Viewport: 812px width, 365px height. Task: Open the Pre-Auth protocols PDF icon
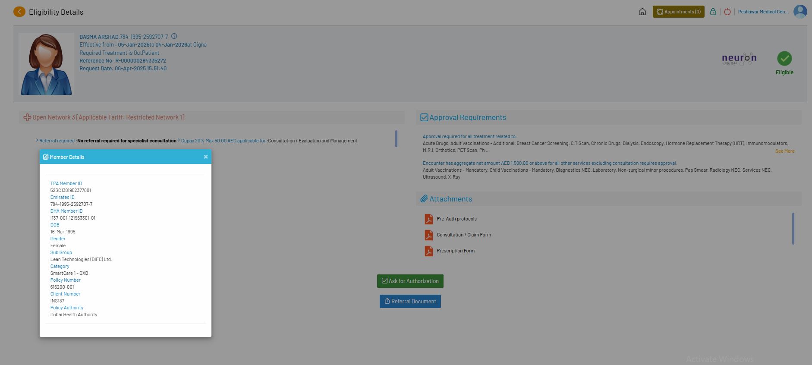click(x=428, y=219)
